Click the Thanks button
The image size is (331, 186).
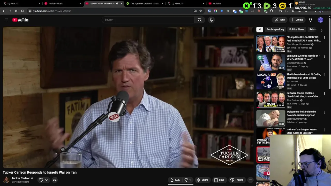click(237, 180)
